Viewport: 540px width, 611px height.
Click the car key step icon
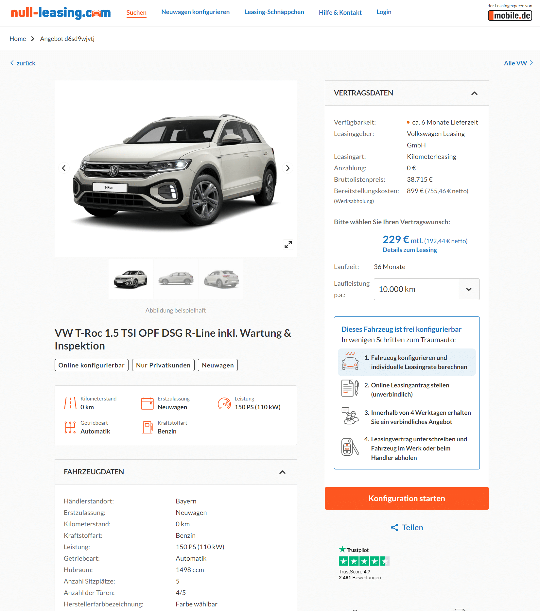[350, 447]
